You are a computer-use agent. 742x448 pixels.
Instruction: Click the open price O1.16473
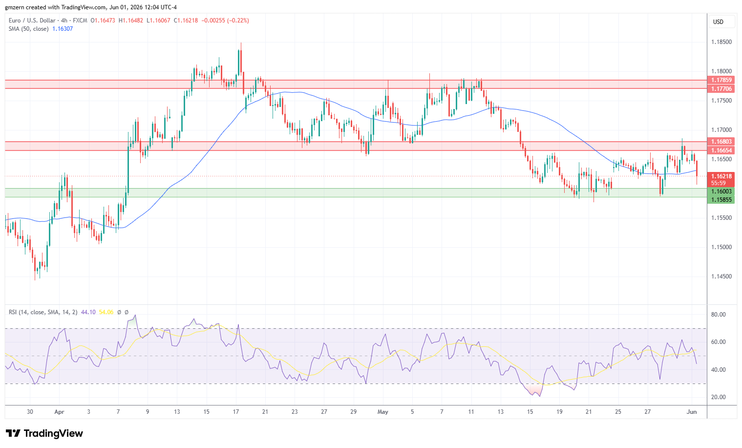click(103, 21)
